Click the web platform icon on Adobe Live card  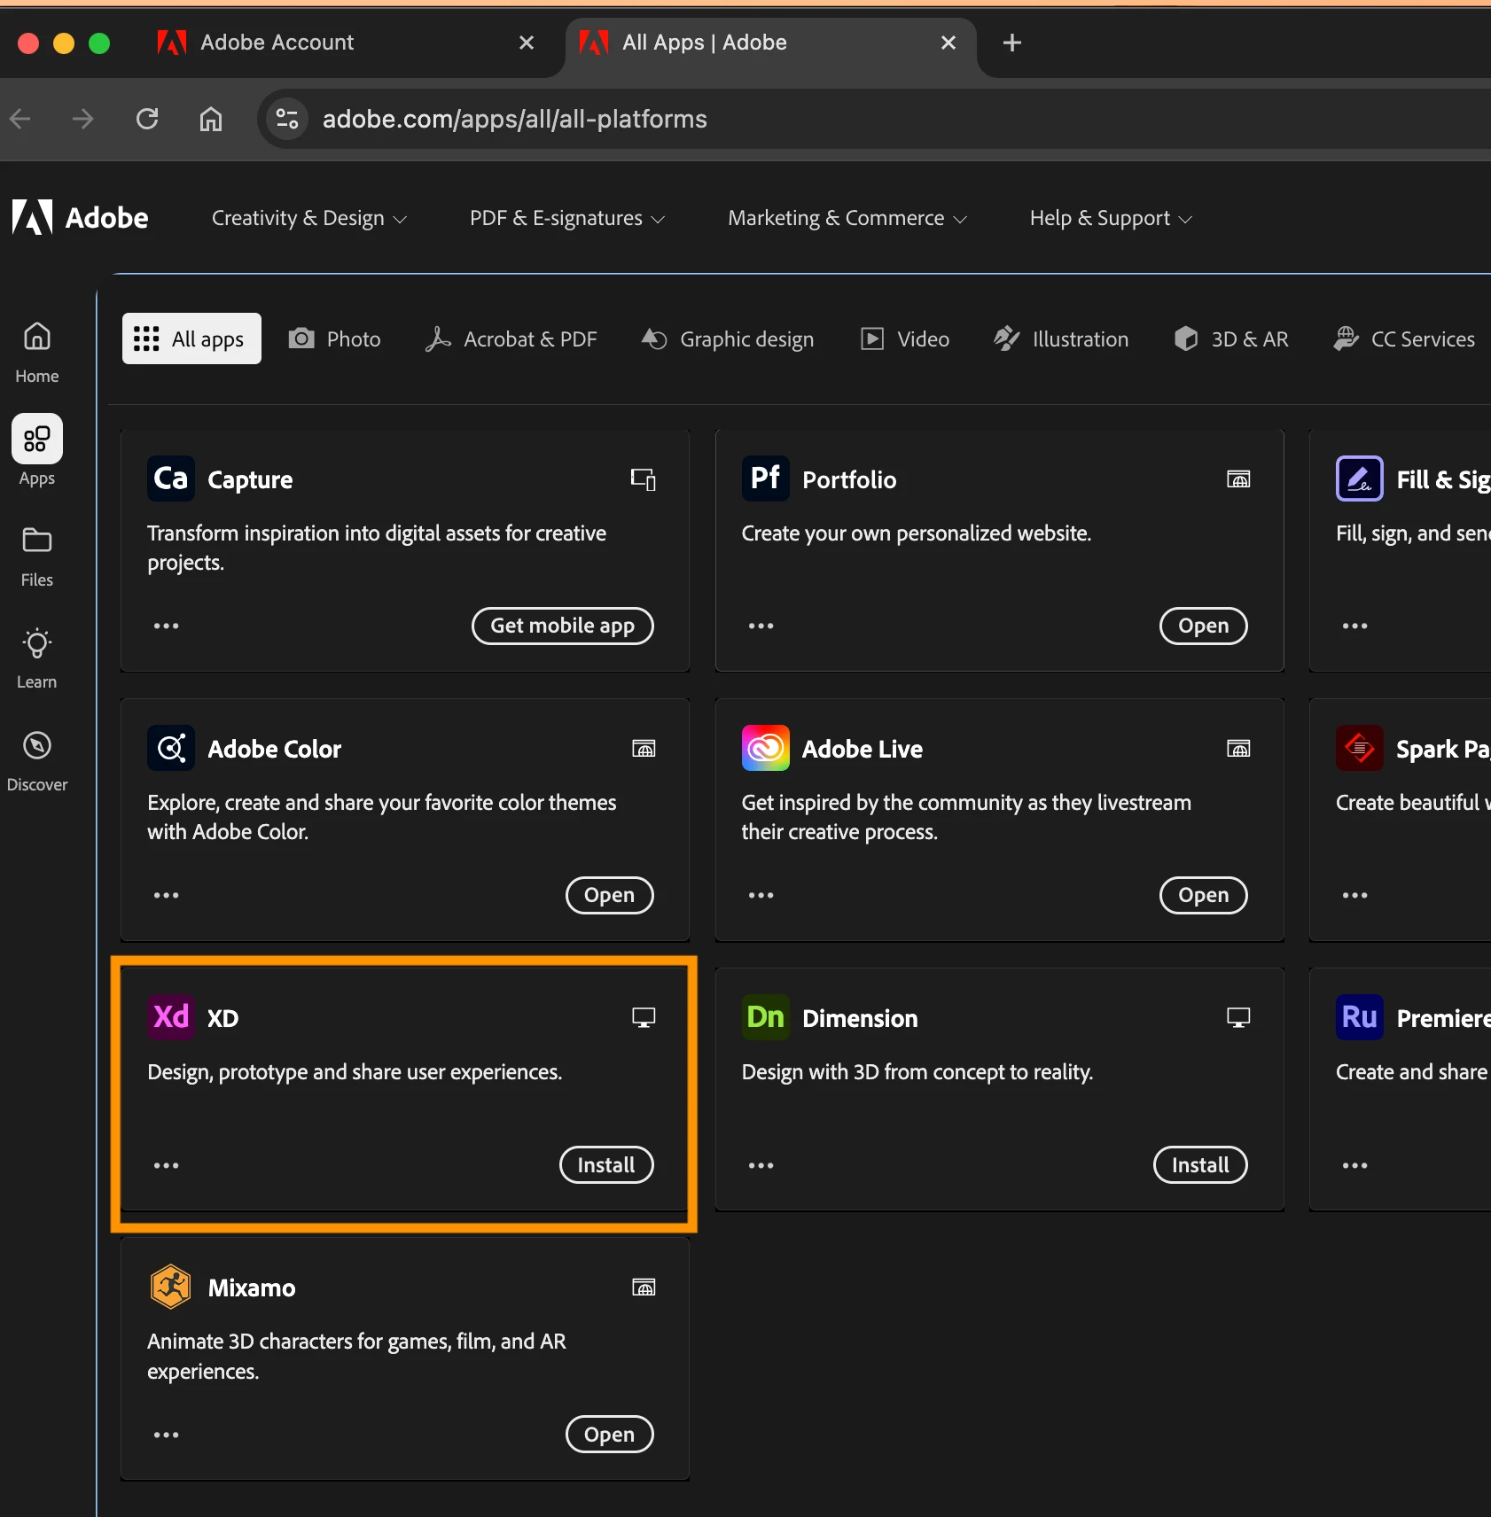pos(1238,749)
